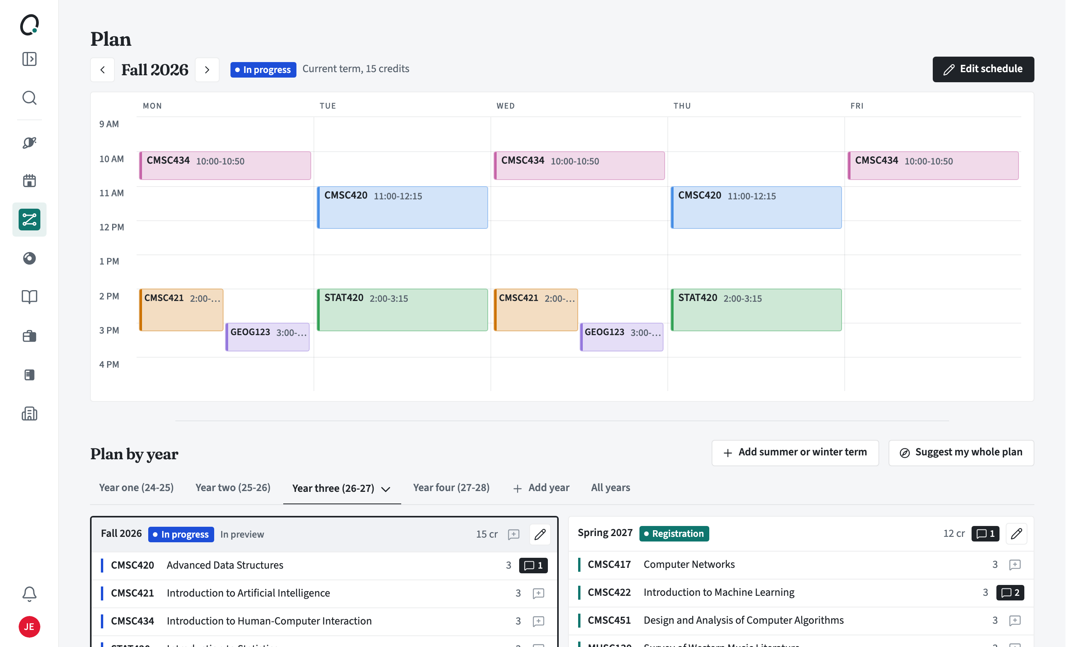Click the In preview label on Fall 2026
Screen dimensions: 1074x647
tap(242, 534)
